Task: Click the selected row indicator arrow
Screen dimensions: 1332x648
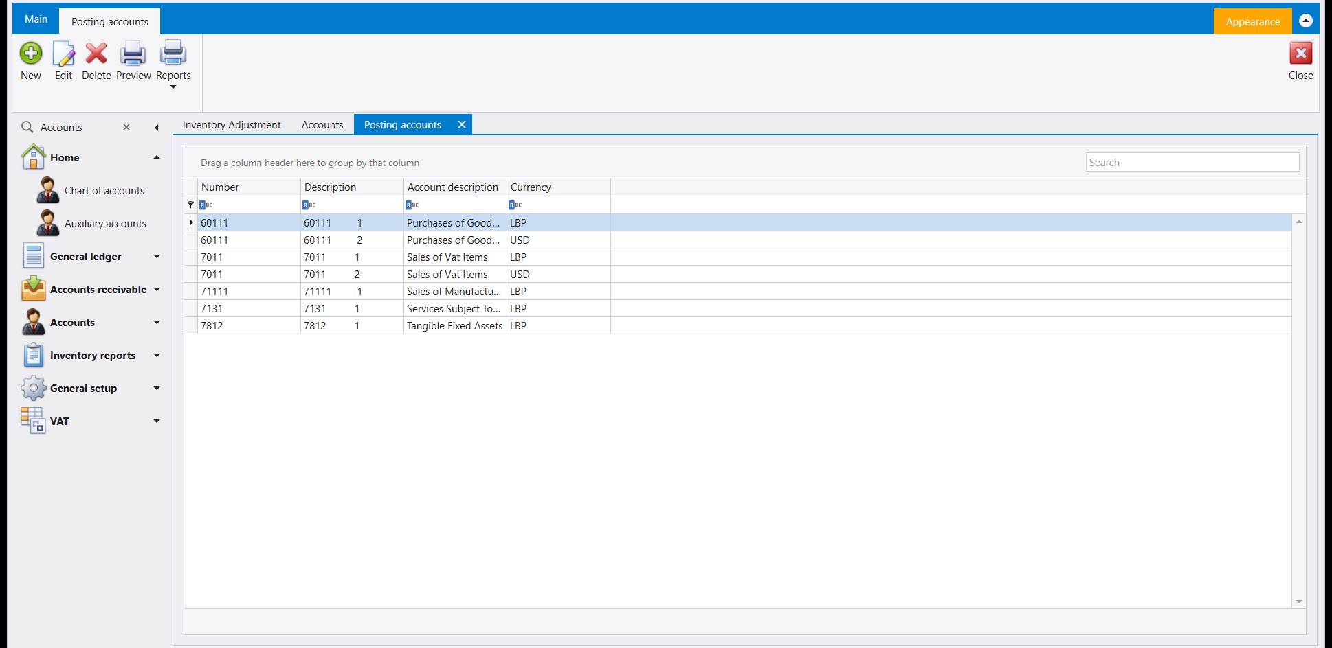Action: point(191,222)
